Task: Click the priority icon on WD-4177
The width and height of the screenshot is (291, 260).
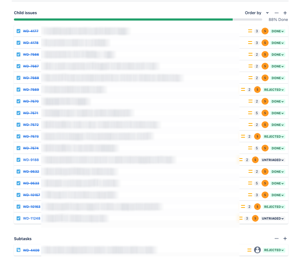Action: click(x=250, y=31)
